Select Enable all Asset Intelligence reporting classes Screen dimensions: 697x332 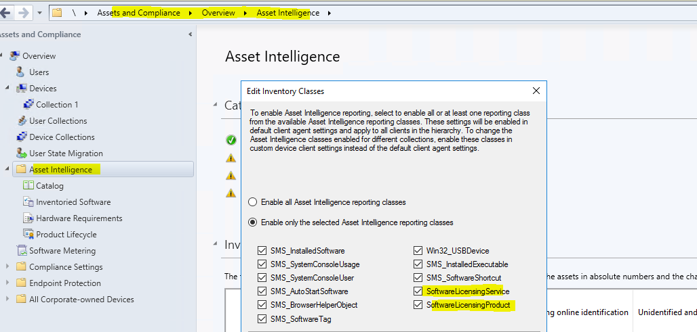252,202
